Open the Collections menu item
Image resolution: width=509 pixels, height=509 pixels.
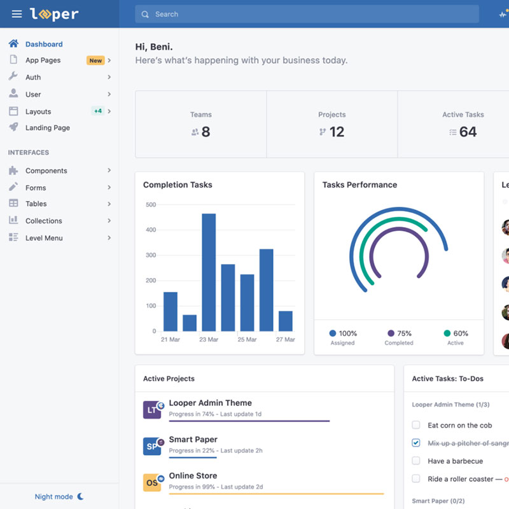(x=44, y=221)
